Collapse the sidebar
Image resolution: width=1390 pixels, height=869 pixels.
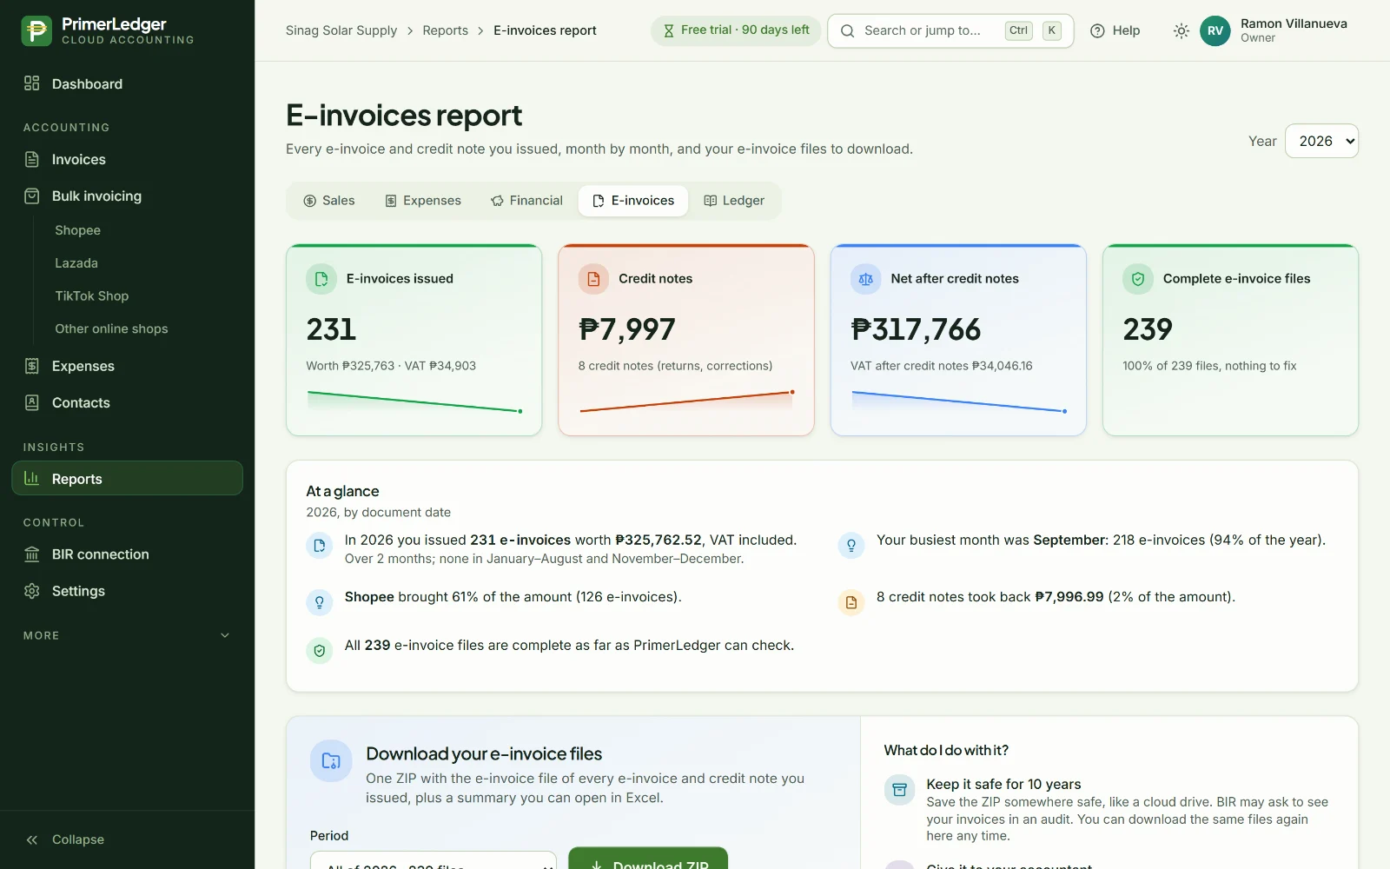127,839
